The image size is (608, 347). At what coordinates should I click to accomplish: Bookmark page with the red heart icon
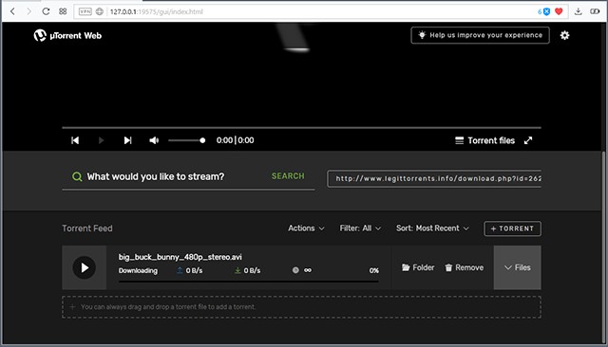click(559, 11)
